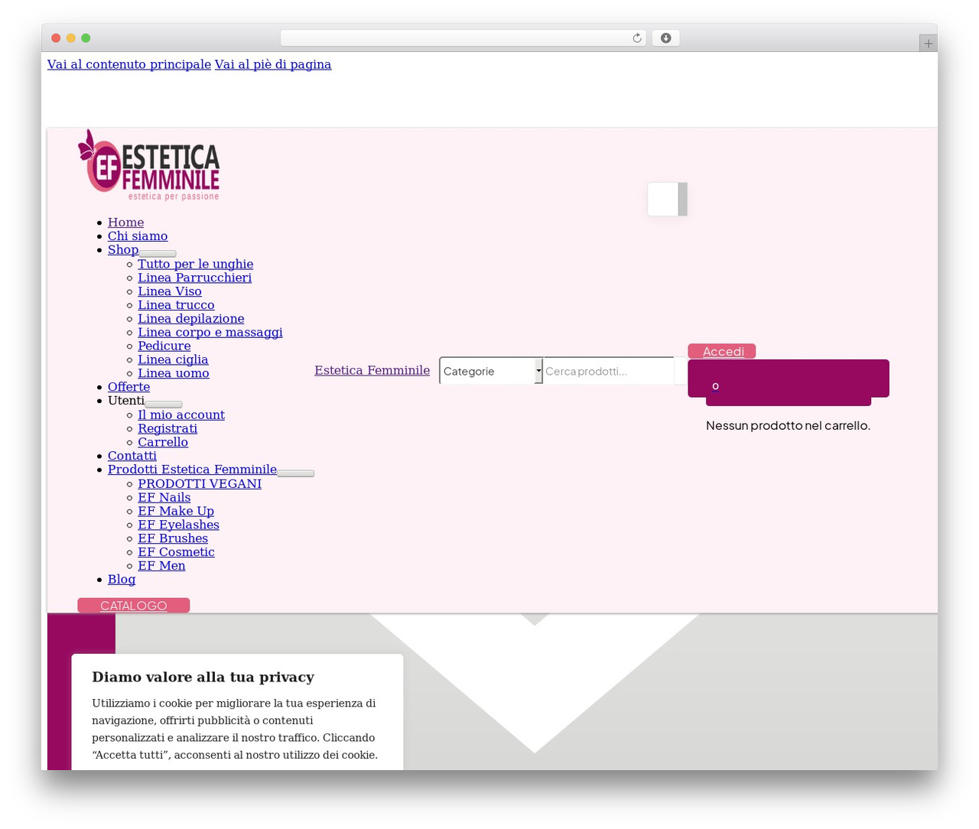Go to "Linea uomo" category
Viewport: 979px width, 829px height.
point(174,374)
